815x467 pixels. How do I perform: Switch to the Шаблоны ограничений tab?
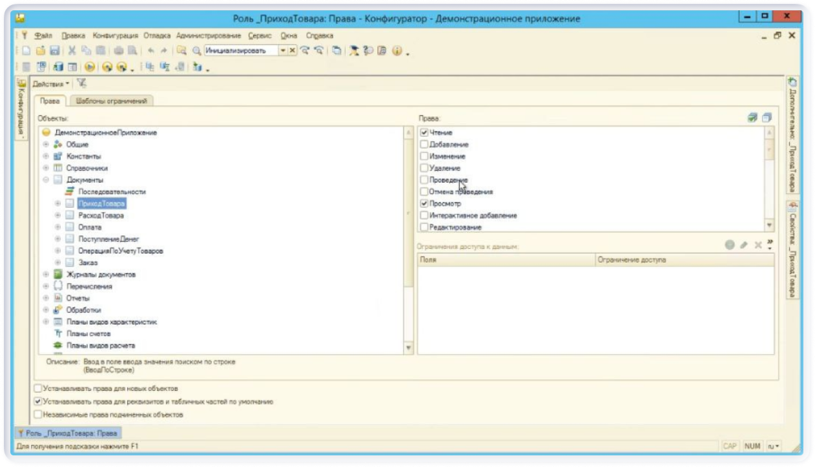pos(111,101)
